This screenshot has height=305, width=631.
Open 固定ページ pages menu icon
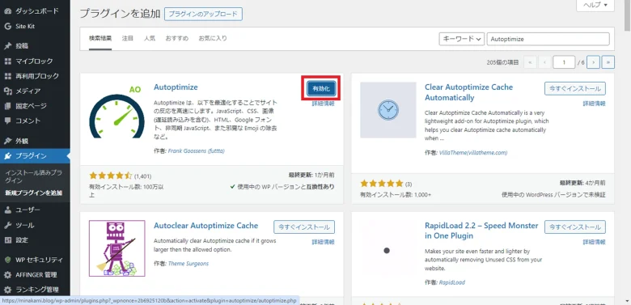pos(7,106)
